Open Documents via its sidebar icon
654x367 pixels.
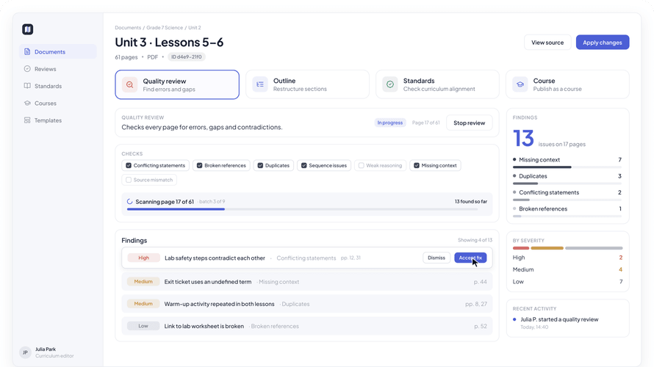(27, 51)
